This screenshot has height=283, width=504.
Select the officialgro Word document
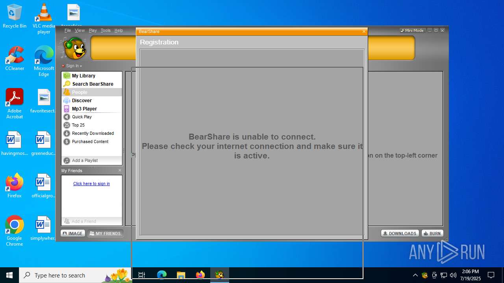click(44, 186)
